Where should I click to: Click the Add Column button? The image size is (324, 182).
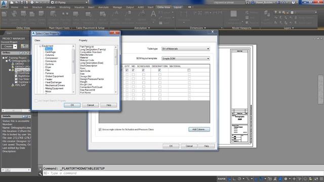tap(199, 129)
